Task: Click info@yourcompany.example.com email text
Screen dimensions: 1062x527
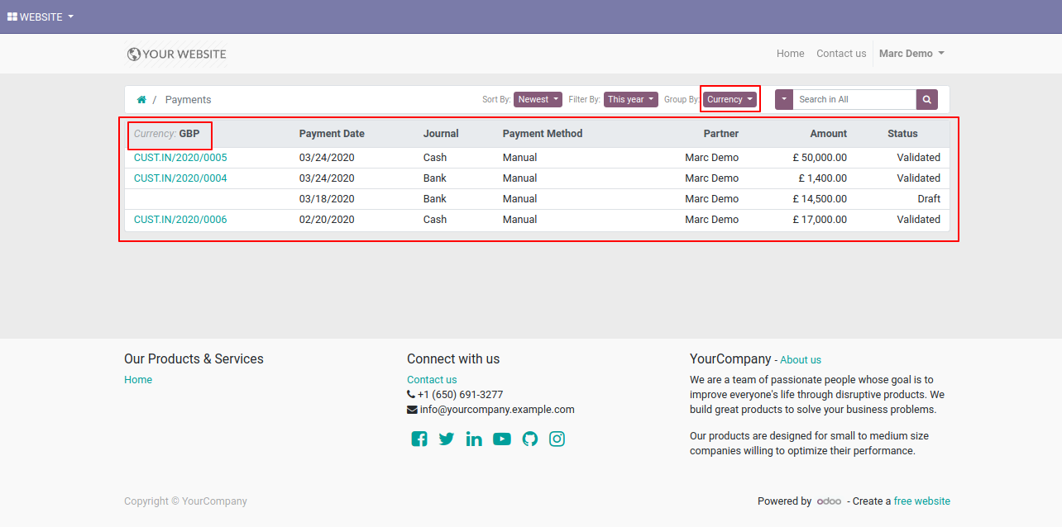Action: pos(497,410)
